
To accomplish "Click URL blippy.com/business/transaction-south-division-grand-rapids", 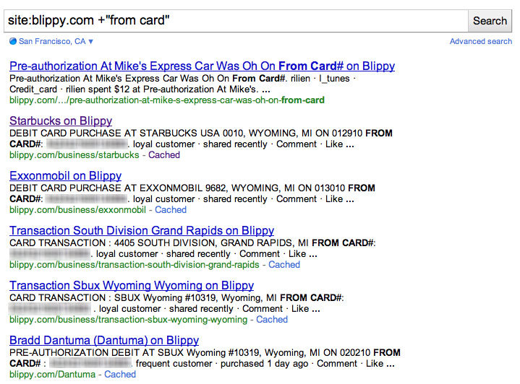I will [135, 265].
